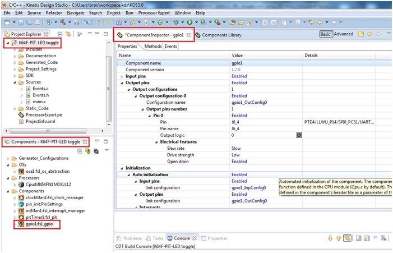Image resolution: width=393 pixels, height=253 pixels.
Task: Switch to Advanced view mode
Action: [344, 34]
